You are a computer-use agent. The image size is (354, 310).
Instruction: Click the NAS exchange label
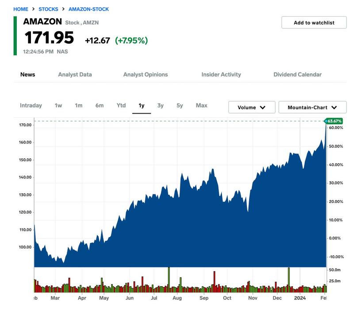point(62,52)
